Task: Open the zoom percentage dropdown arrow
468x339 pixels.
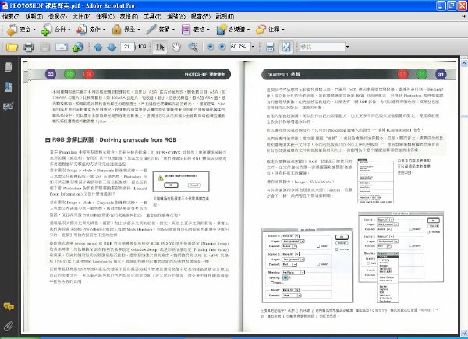Action: (253, 47)
